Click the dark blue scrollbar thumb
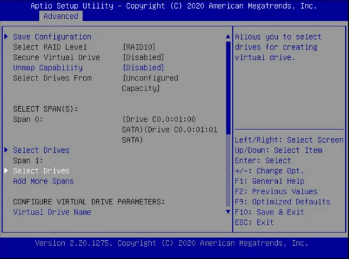349x259 pixels. pyautogui.click(x=228, y=88)
